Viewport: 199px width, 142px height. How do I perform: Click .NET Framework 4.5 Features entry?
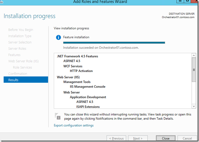(x=78, y=56)
